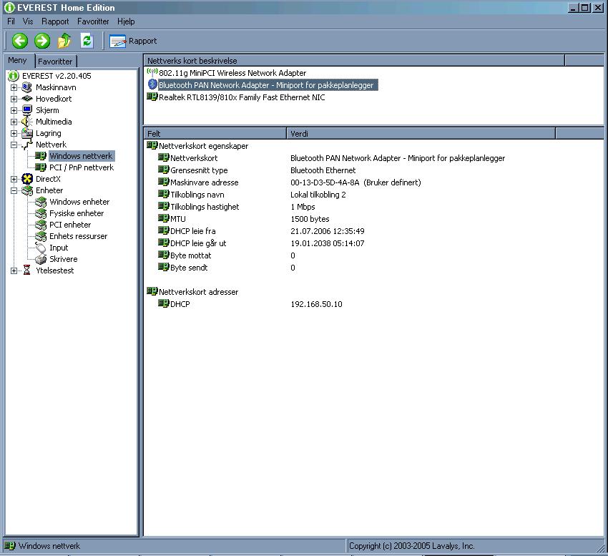
Task: Click the Maskinvare adresse value 00-13-D3-5D-4A-8A
Action: pyautogui.click(x=325, y=182)
